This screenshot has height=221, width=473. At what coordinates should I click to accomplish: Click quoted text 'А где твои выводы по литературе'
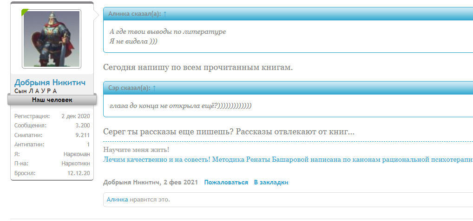(167, 32)
